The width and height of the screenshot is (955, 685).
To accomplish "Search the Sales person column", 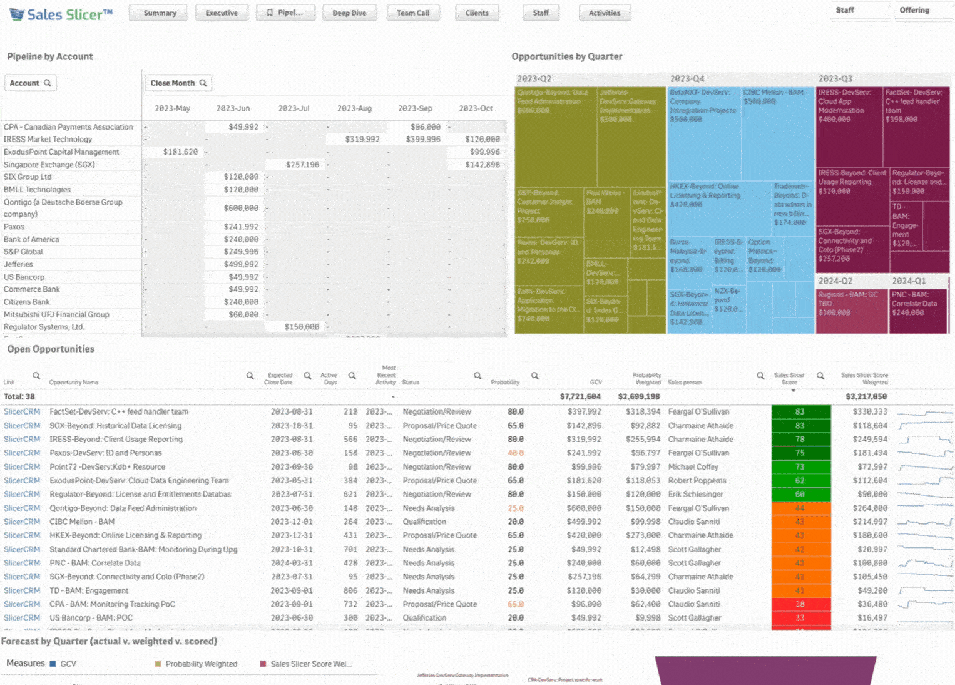I will click(x=761, y=376).
